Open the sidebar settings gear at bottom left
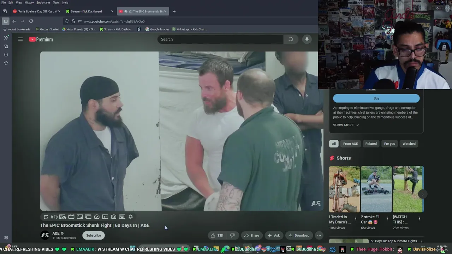 tap(6, 238)
